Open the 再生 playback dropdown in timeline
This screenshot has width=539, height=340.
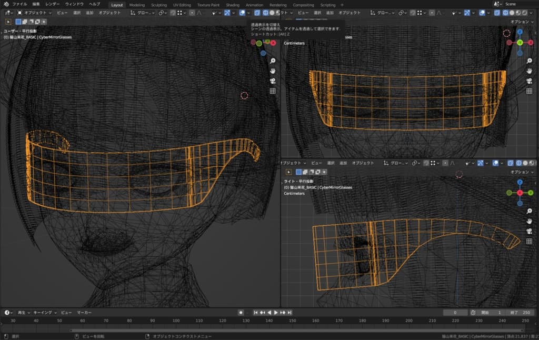click(23, 313)
